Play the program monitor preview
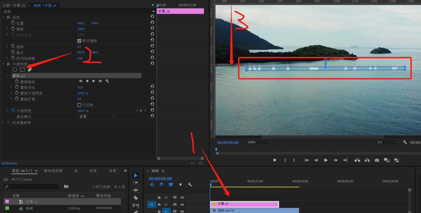Viewport: 421px width, 213px height. coord(326,160)
